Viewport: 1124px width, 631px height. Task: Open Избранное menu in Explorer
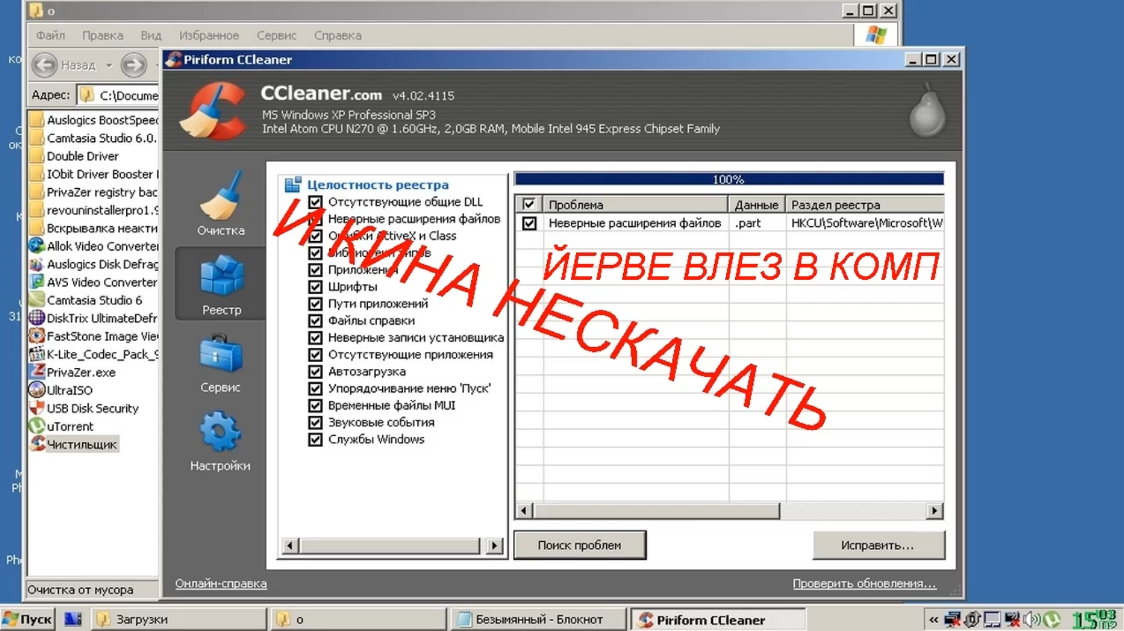coord(209,35)
